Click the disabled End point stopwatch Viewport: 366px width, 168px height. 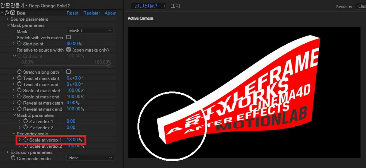tap(19, 56)
